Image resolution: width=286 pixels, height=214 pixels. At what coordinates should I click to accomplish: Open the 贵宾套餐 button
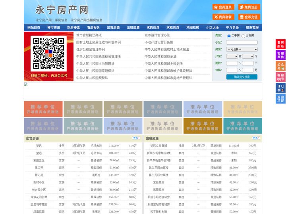click(223, 17)
